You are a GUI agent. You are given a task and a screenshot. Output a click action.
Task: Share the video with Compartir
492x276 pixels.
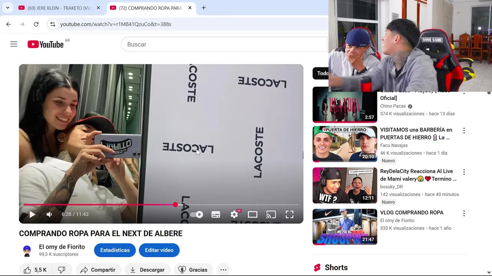[98, 270]
